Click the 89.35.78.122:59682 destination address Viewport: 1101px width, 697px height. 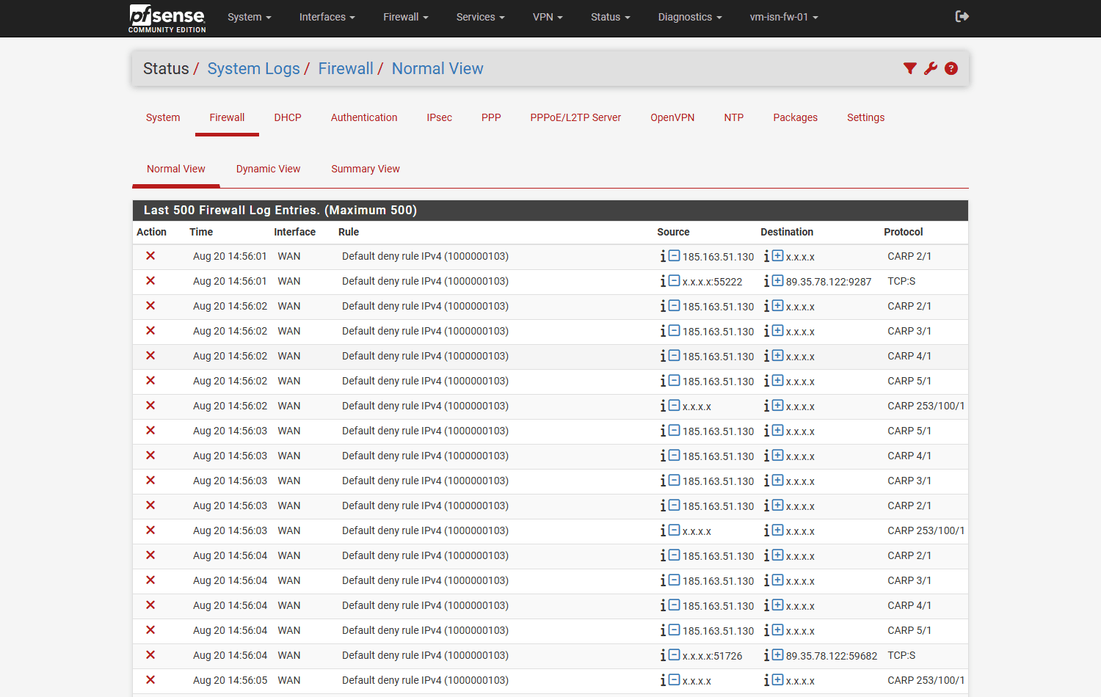pyautogui.click(x=832, y=656)
